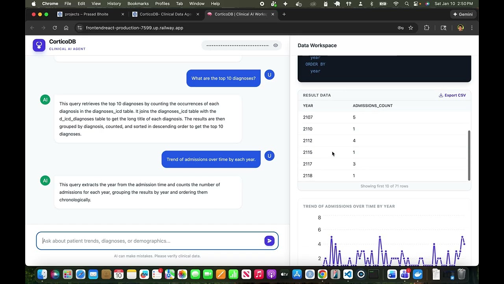The width and height of the screenshot is (504, 284).
Task: Click the 'What are the top 10 diagnoses?' message
Action: [x=224, y=78]
